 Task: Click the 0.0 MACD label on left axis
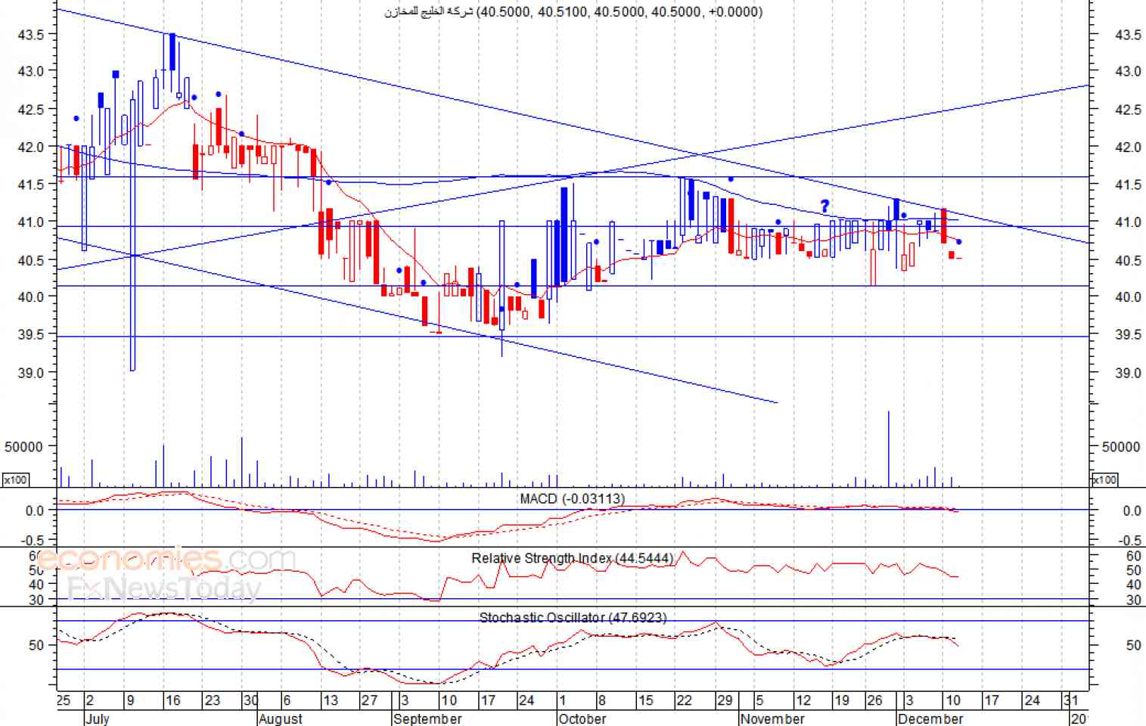(35, 510)
